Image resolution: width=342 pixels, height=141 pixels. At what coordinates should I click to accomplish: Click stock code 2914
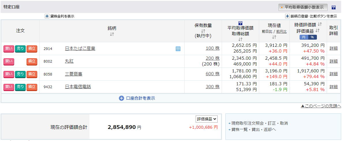pos(48,49)
